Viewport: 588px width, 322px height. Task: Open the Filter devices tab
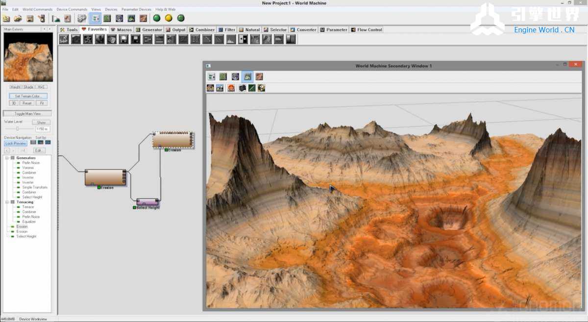click(227, 30)
